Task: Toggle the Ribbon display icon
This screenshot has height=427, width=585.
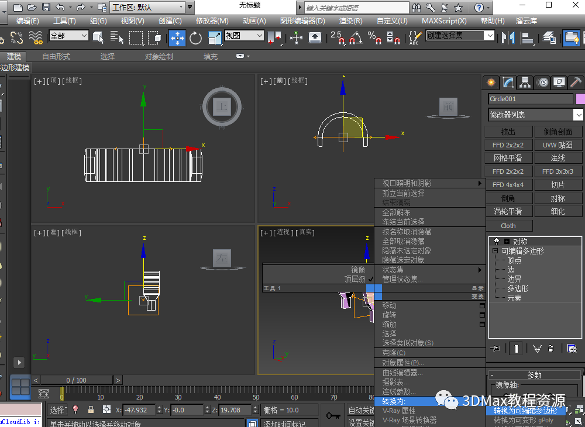Action: 571,38
